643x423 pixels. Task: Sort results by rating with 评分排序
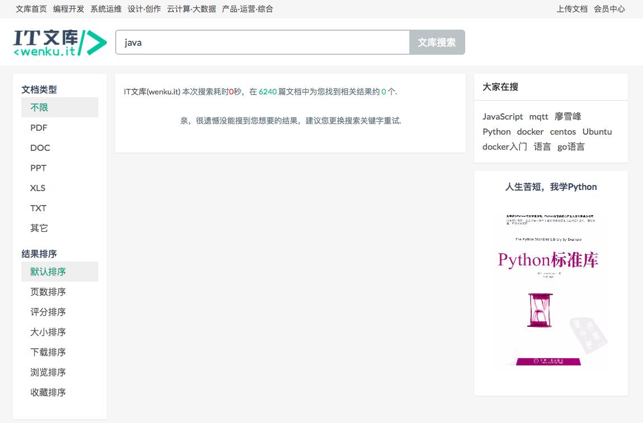tap(47, 312)
